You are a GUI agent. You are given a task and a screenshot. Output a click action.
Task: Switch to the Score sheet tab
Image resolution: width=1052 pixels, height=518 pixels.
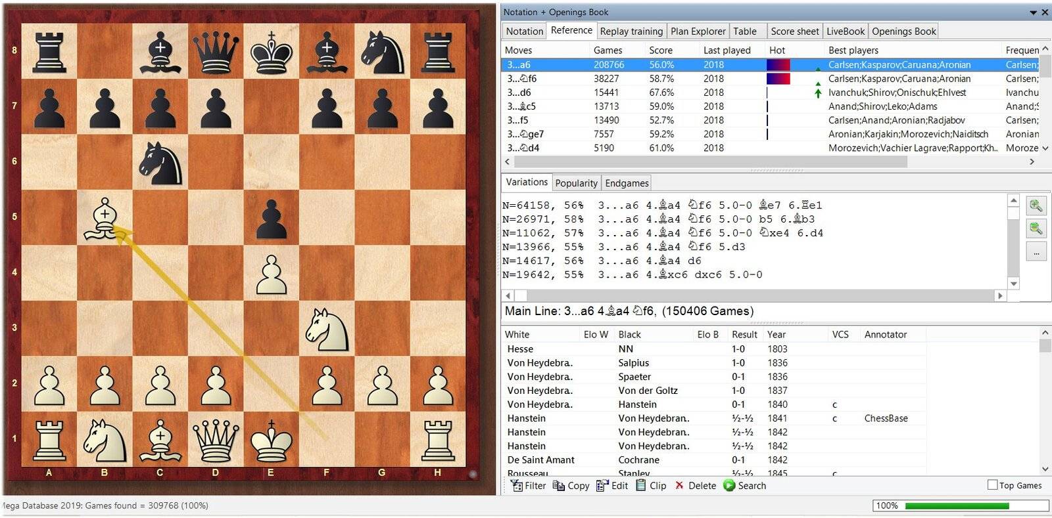[795, 31]
